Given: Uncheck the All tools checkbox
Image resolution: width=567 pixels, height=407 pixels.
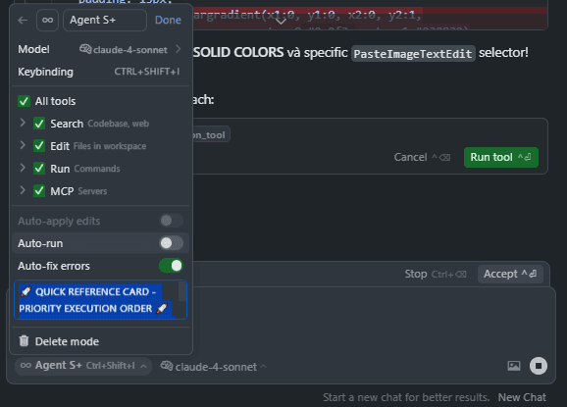Looking at the screenshot, I should [24, 101].
